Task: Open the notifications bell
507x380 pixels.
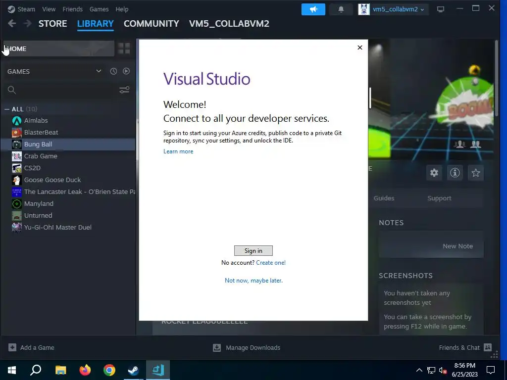Action: coord(341,9)
